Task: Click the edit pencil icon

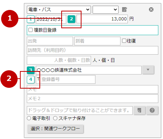Action: tap(124, 10)
